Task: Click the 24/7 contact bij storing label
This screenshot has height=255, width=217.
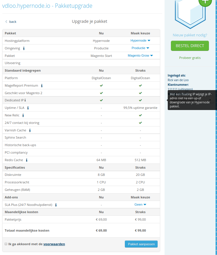Action: 22,123
